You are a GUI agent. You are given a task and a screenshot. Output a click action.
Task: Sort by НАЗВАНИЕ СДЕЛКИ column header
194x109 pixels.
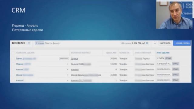point(25,53)
